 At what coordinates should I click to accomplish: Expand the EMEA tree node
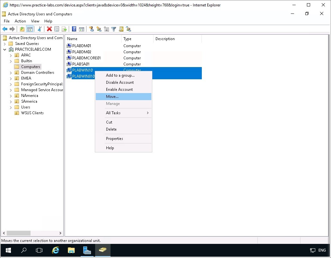[11, 78]
